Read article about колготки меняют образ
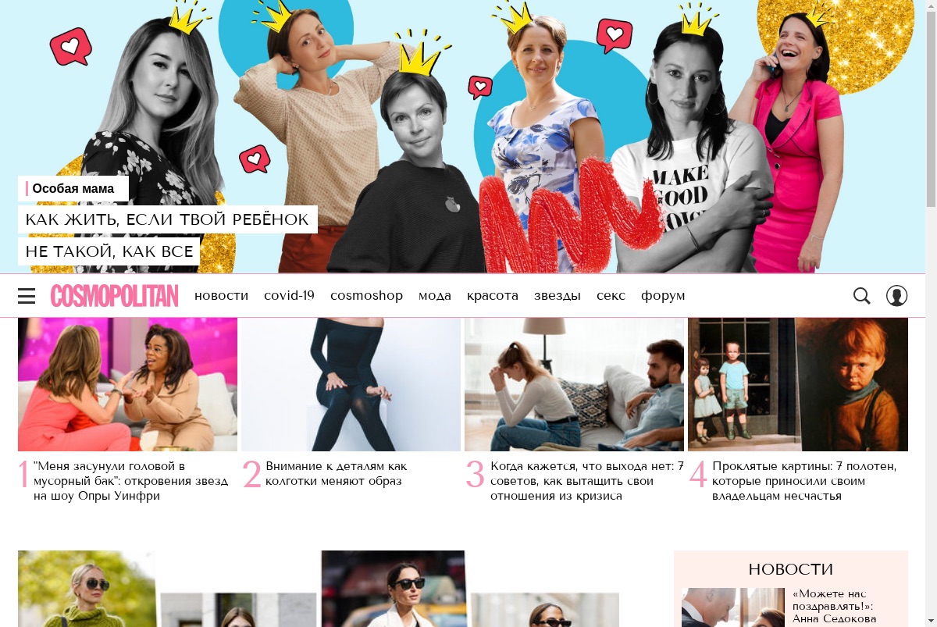This screenshot has width=937, height=627. pyautogui.click(x=336, y=474)
